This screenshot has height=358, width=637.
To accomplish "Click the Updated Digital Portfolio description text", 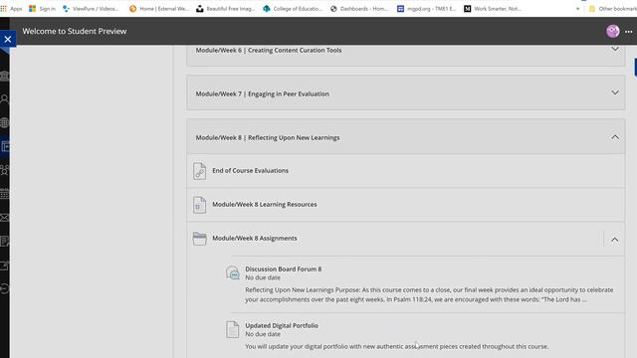I will click(x=397, y=347).
